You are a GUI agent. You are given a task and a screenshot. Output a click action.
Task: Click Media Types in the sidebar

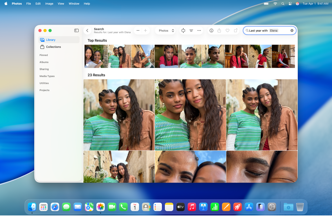47,76
